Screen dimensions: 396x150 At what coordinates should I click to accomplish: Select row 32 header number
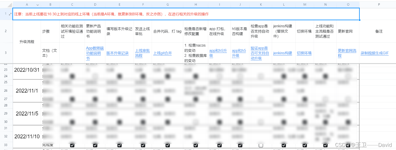tap(6, 136)
